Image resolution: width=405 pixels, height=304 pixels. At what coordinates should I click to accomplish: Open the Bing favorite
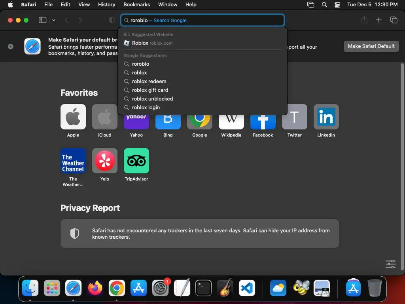click(x=168, y=122)
